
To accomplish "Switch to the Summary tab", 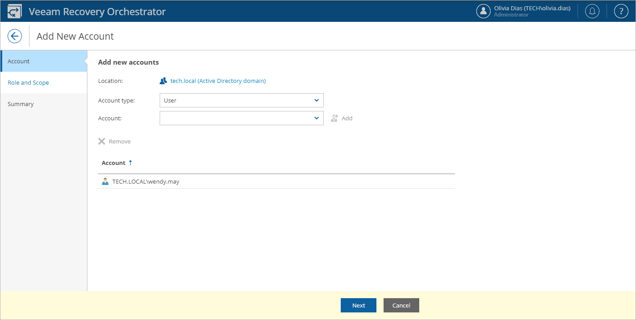I will [x=21, y=104].
